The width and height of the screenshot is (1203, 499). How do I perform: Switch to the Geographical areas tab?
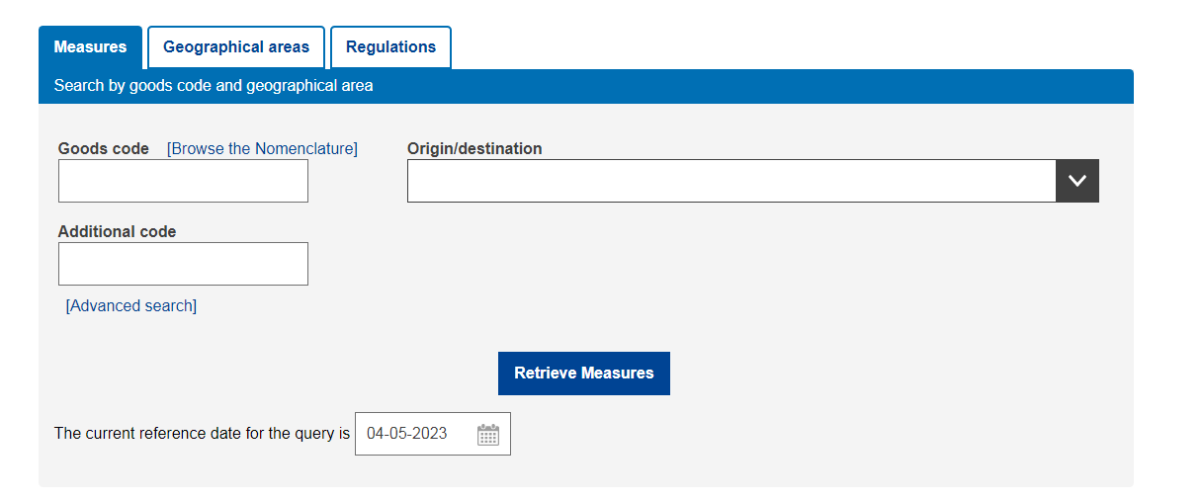tap(236, 47)
